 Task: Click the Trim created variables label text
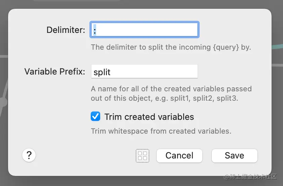pos(149,117)
